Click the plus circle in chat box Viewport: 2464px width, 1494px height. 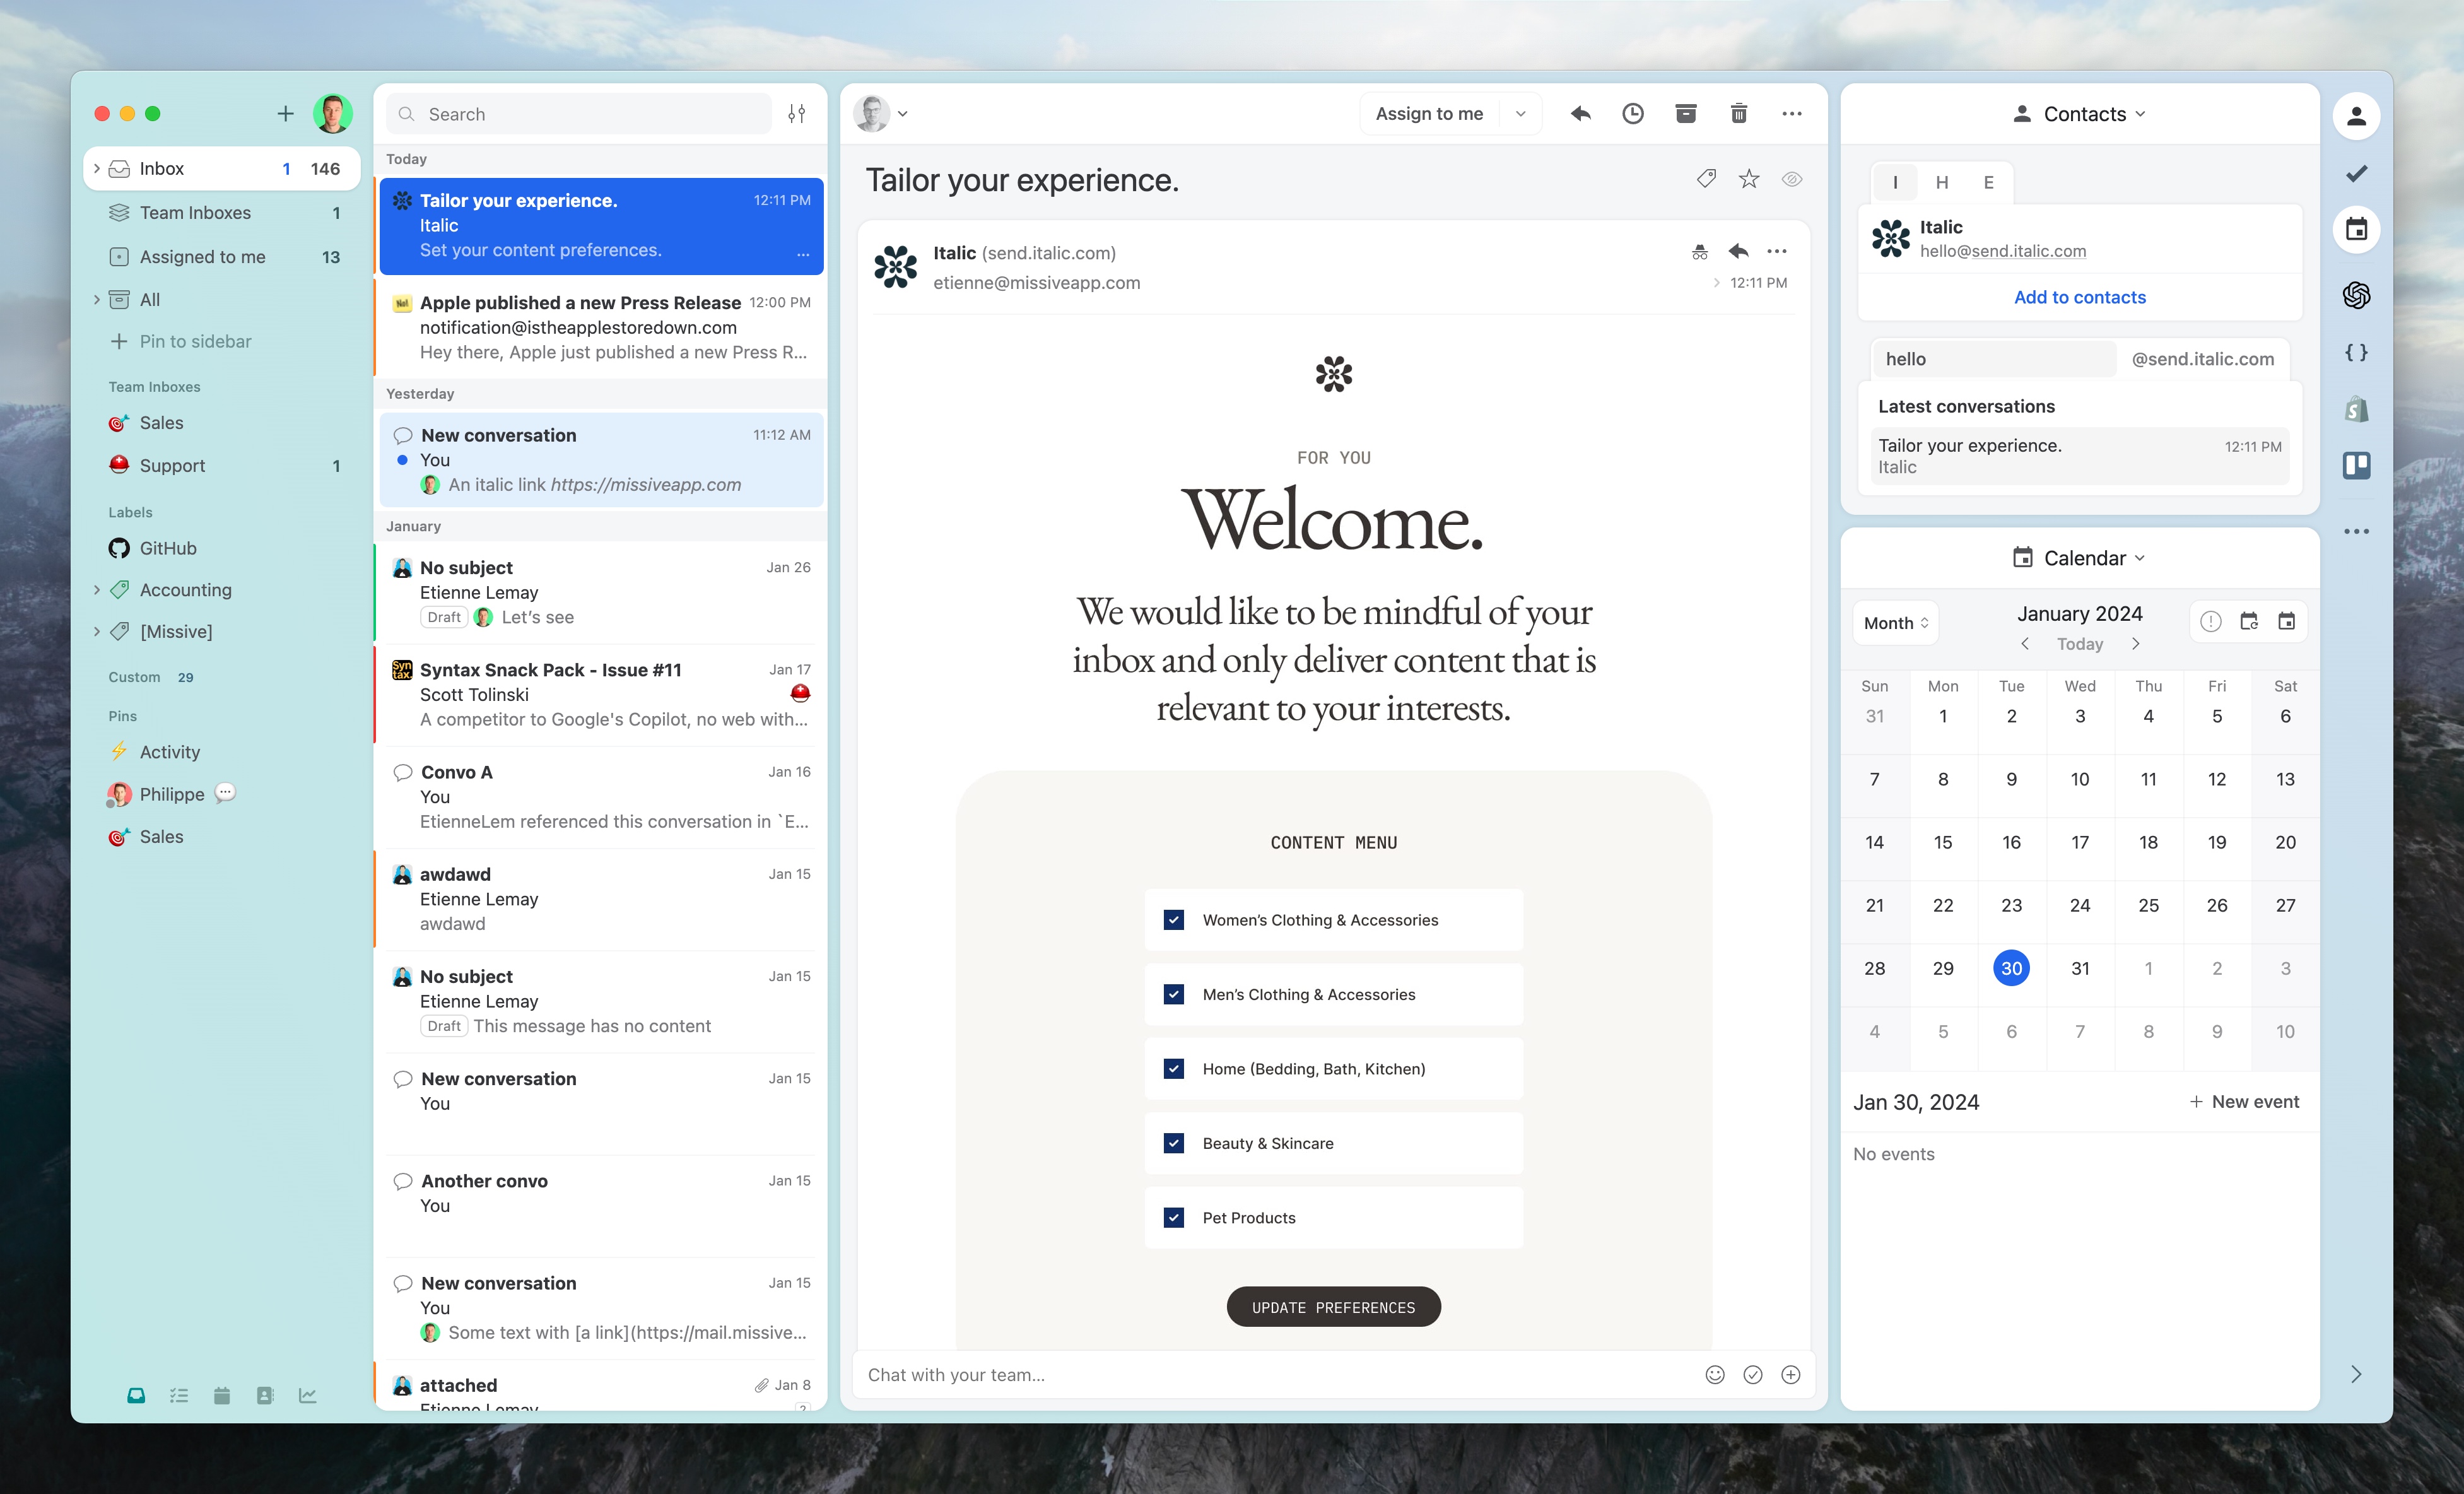[x=1791, y=1374]
